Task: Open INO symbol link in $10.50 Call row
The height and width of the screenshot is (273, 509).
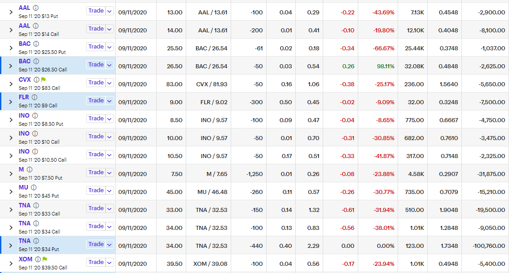Action: point(24,151)
